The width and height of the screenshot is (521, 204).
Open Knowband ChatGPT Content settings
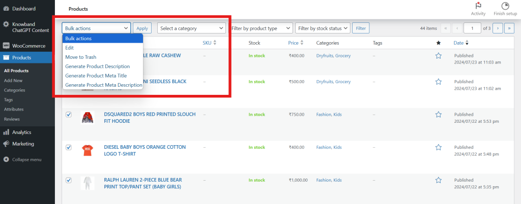(27, 27)
